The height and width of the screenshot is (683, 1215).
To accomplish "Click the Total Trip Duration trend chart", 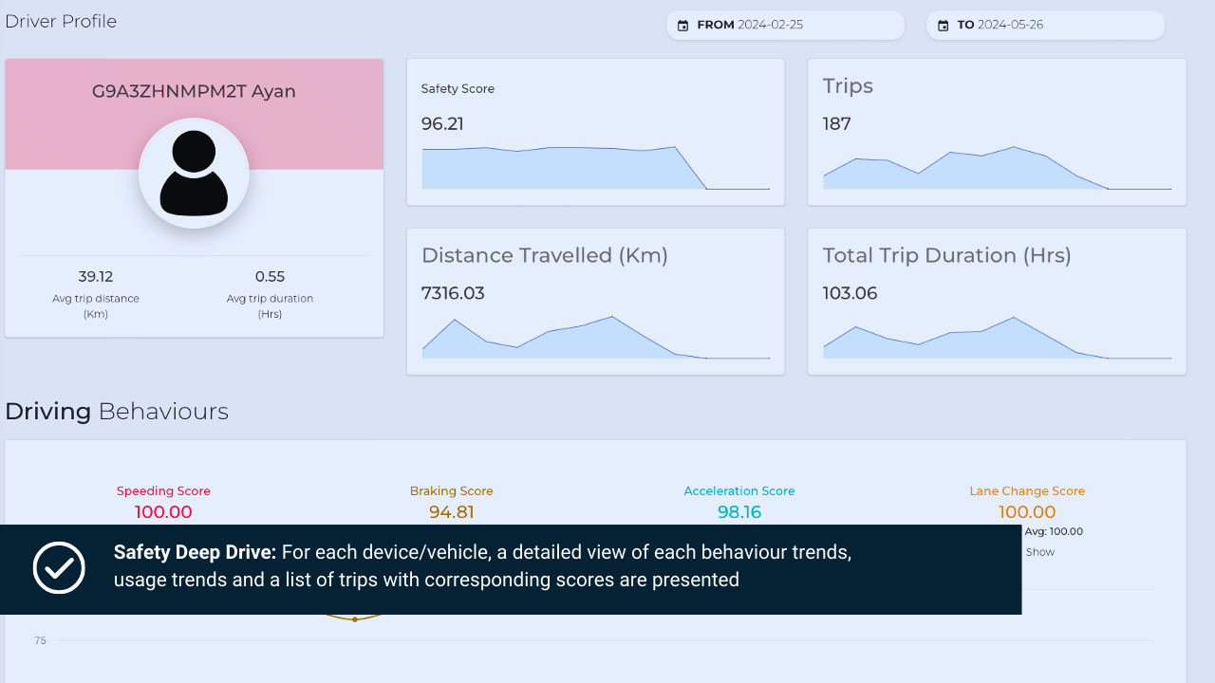I will pyautogui.click(x=997, y=338).
